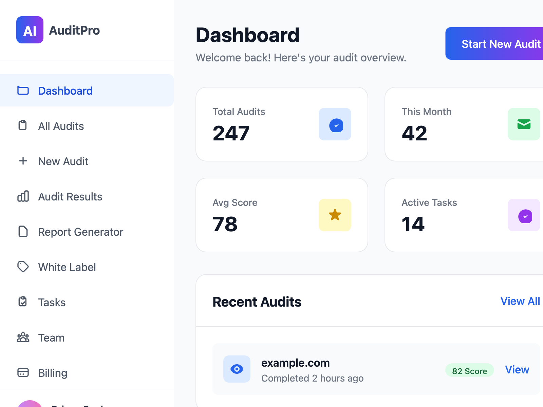The image size is (543, 407).
Task: Click the Welcome back subtitle text
Action: click(x=301, y=58)
